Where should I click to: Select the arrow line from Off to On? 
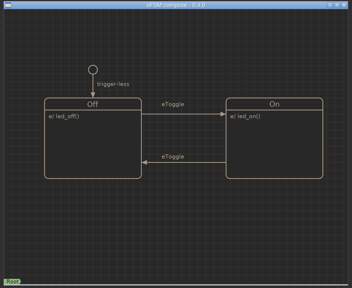click(184, 114)
